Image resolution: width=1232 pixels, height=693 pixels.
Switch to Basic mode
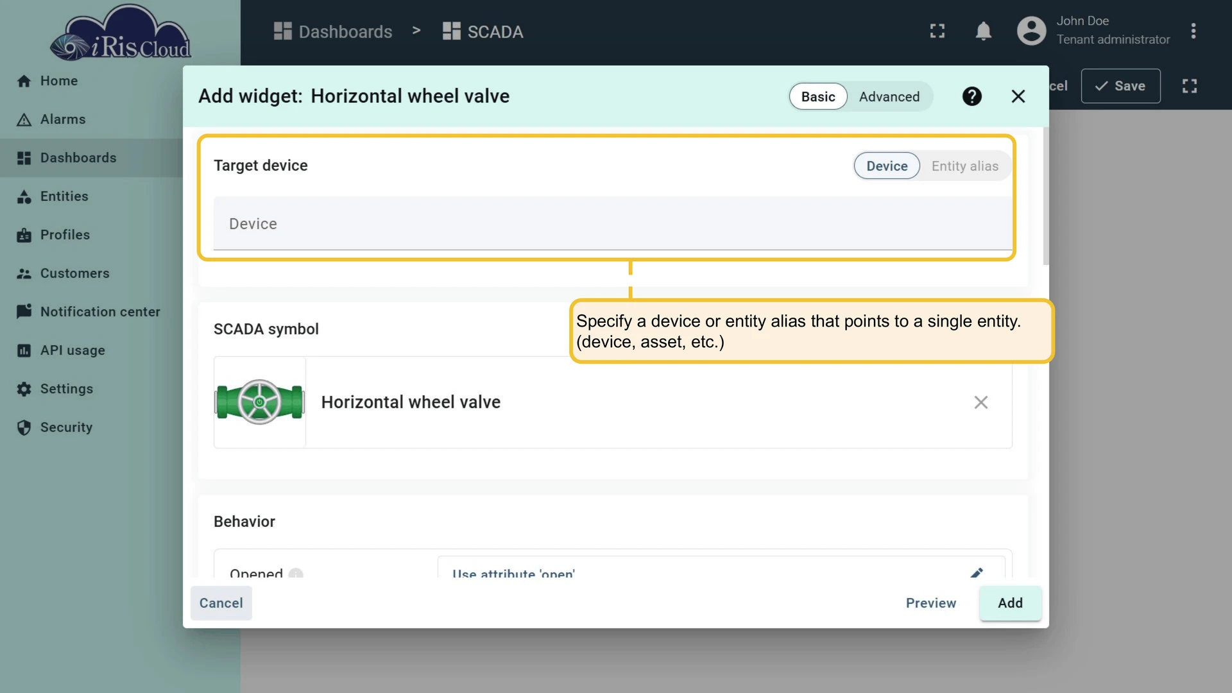818,97
